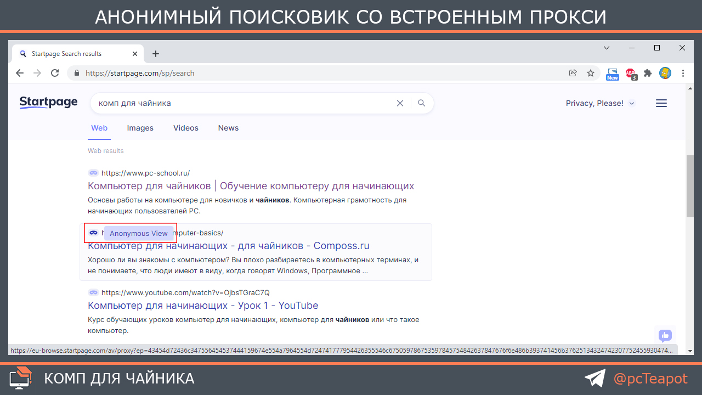
Task: Maximize the browser window
Action: point(657,48)
